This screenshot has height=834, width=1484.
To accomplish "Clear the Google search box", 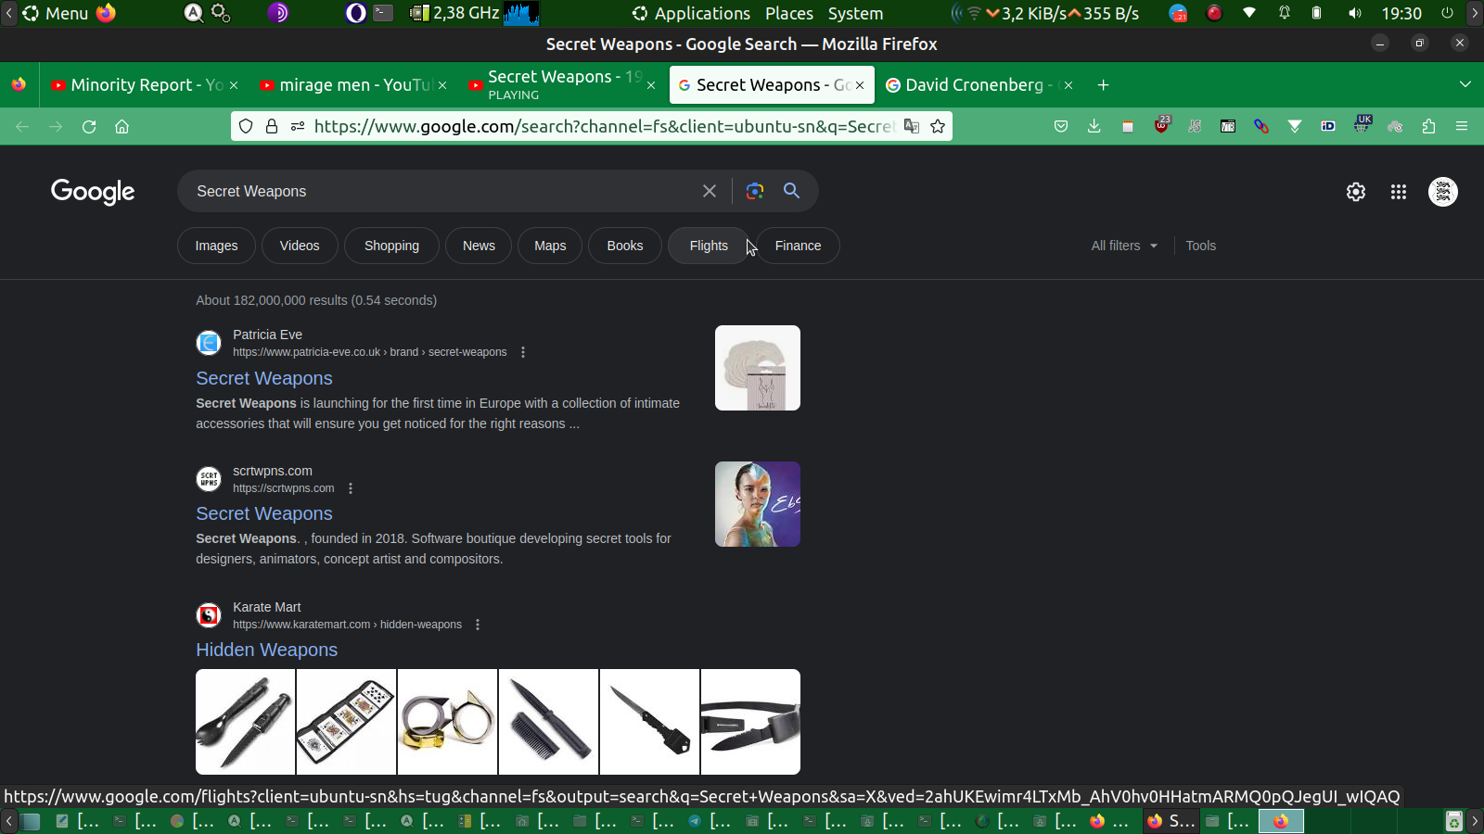I will click(x=710, y=191).
